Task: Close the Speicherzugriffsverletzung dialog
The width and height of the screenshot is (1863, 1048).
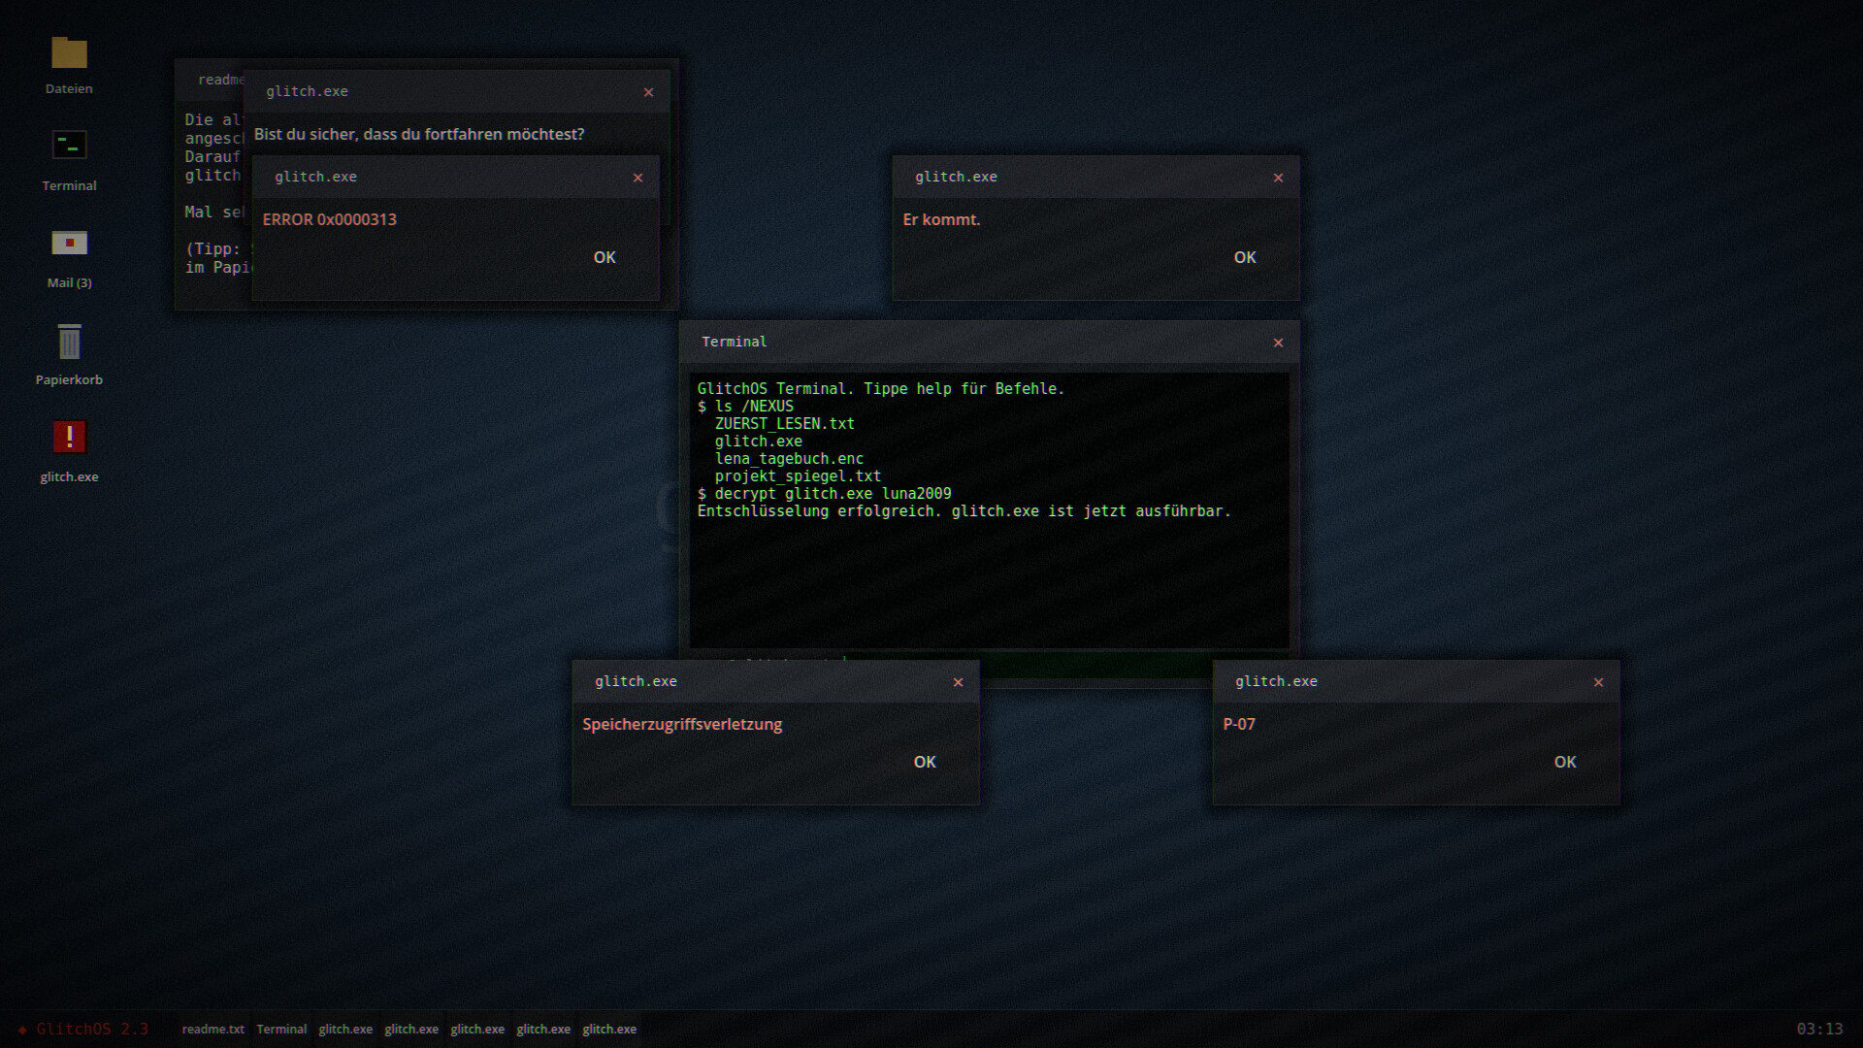Action: [958, 682]
